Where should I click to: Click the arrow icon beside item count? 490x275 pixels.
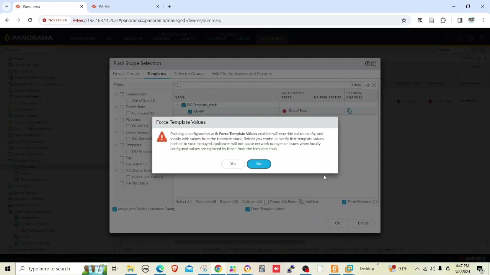point(367,85)
